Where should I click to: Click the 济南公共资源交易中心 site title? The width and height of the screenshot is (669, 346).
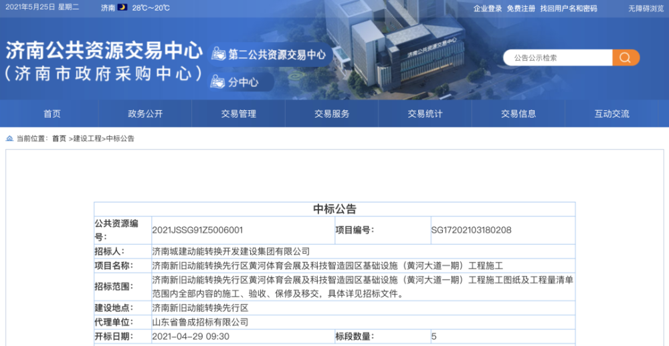tap(104, 51)
